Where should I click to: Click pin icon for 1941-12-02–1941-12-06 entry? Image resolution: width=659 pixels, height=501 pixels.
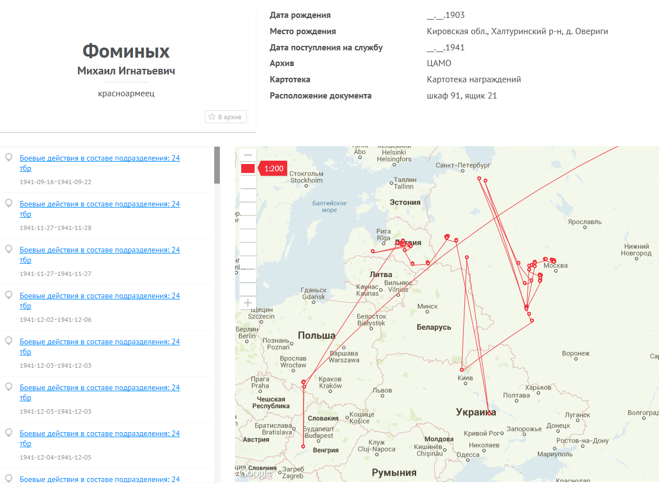click(8, 296)
